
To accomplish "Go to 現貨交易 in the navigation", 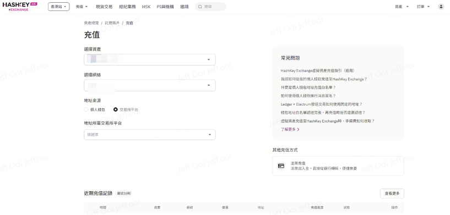I will [x=104, y=7].
